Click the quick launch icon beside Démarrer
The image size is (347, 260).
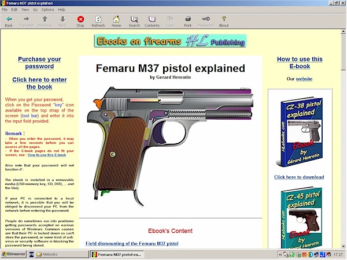31,254
